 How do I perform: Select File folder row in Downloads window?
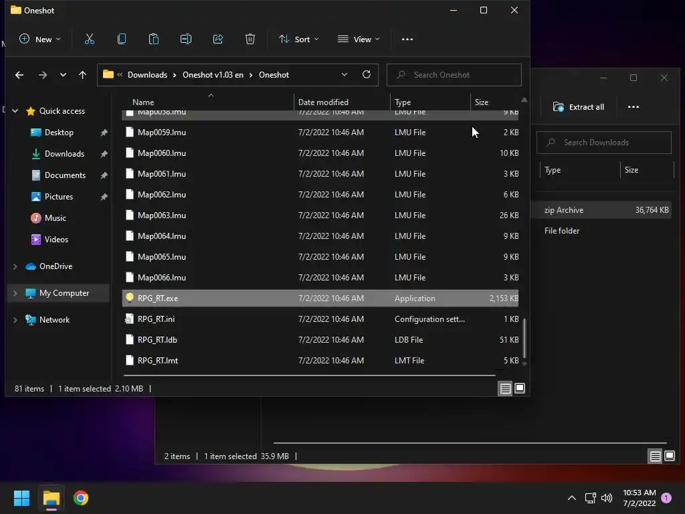(x=601, y=230)
